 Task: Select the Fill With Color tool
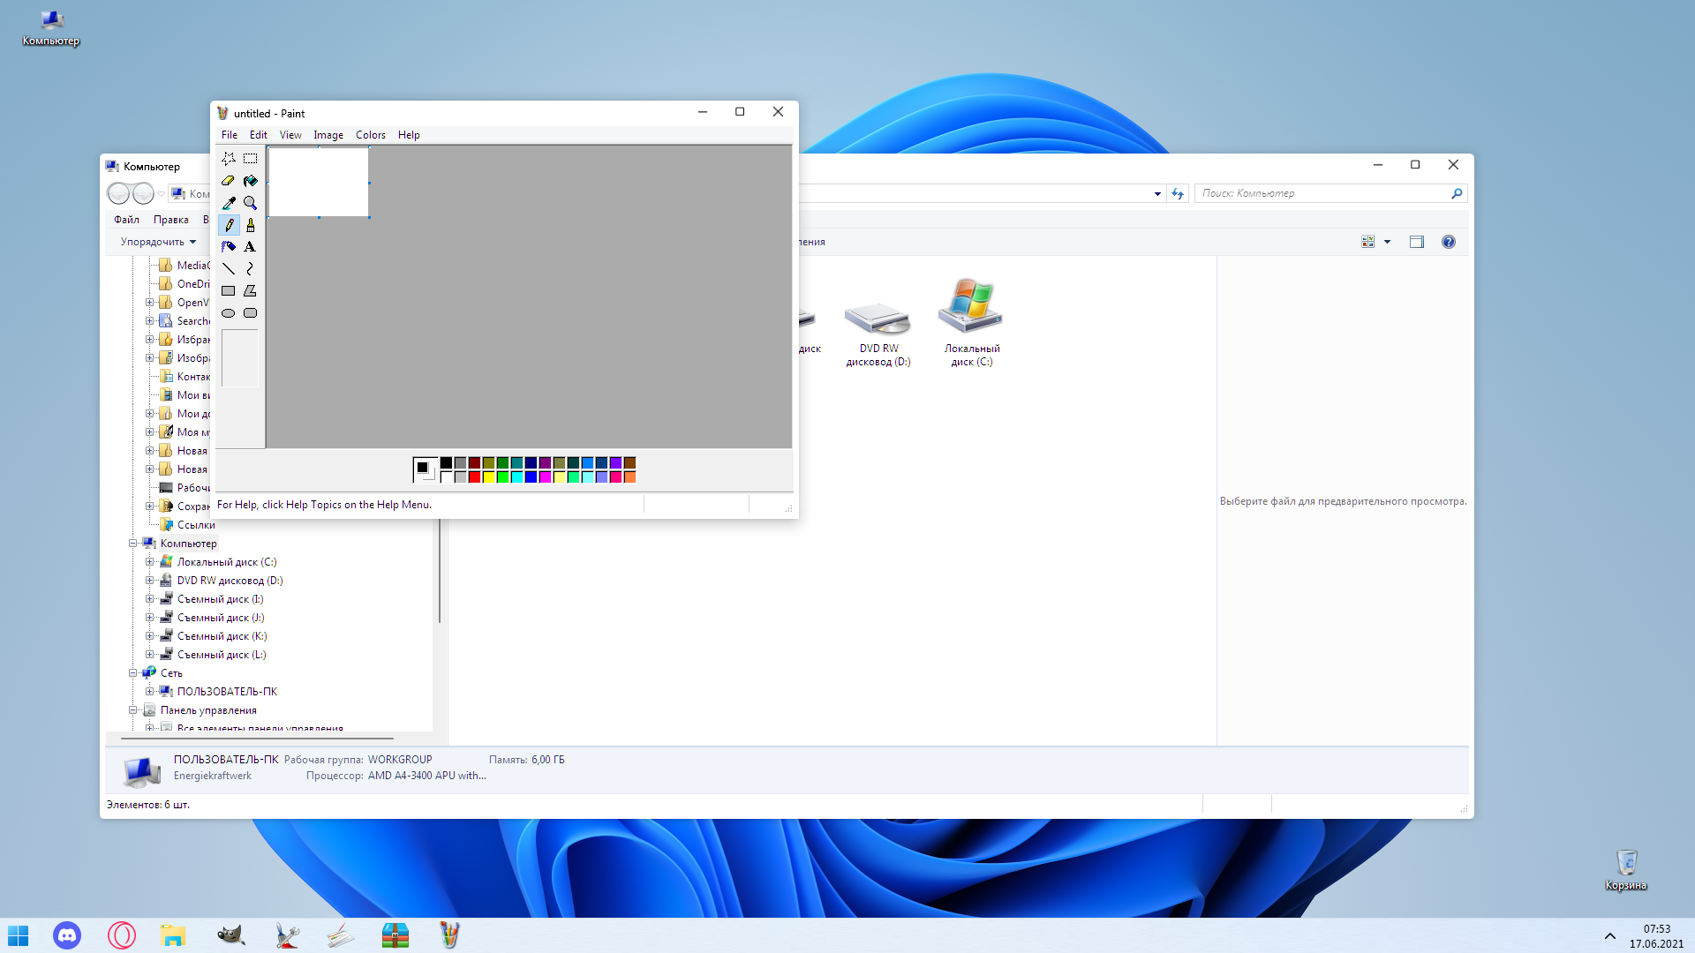click(250, 180)
